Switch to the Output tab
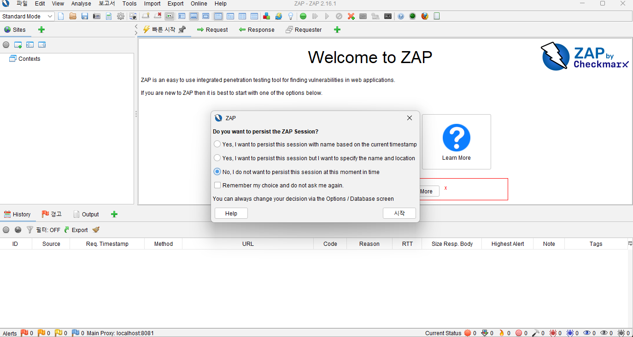The height and width of the screenshot is (337, 633). click(86, 214)
